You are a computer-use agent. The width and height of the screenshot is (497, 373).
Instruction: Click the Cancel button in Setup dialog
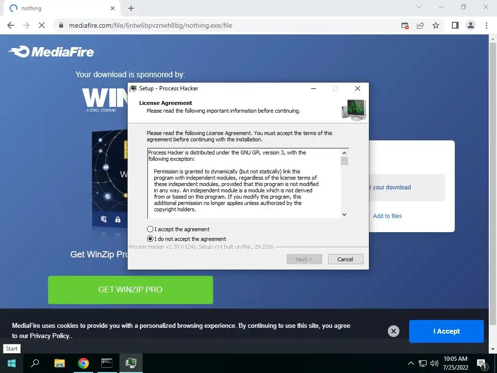tap(346, 259)
